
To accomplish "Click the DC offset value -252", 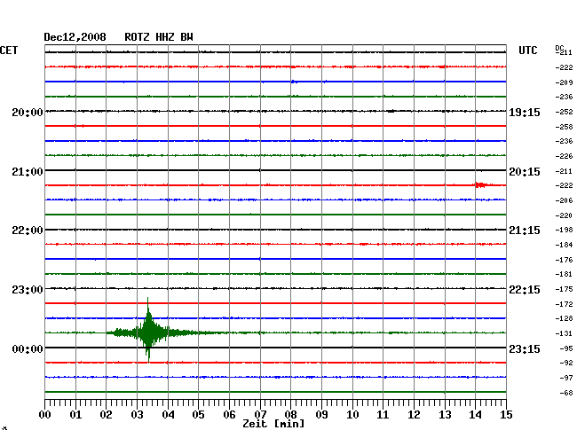I will point(564,112).
